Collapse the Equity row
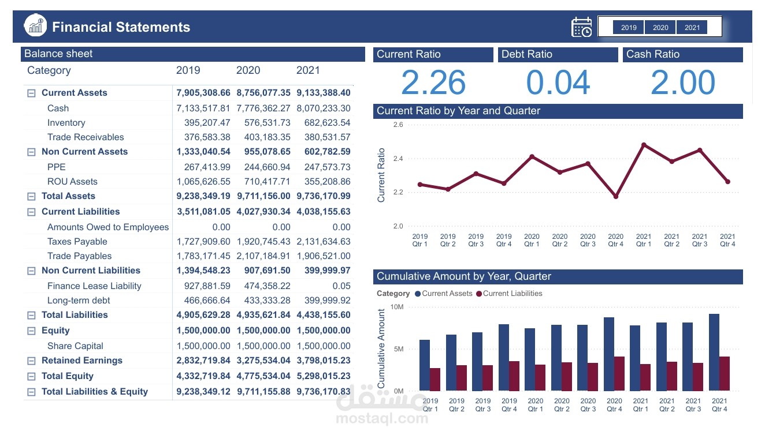Screen dimensions: 765x435 (x=32, y=331)
